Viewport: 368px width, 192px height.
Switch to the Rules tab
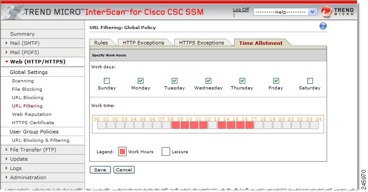point(101,43)
